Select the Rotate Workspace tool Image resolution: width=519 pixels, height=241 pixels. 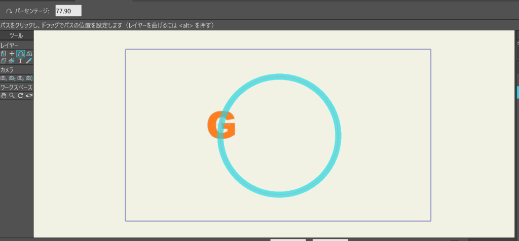tap(20, 95)
